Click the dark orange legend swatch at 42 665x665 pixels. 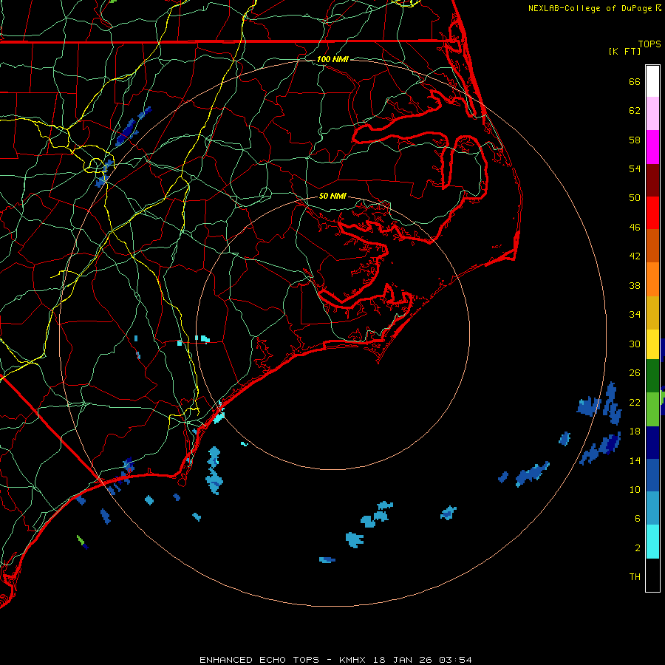(x=652, y=245)
